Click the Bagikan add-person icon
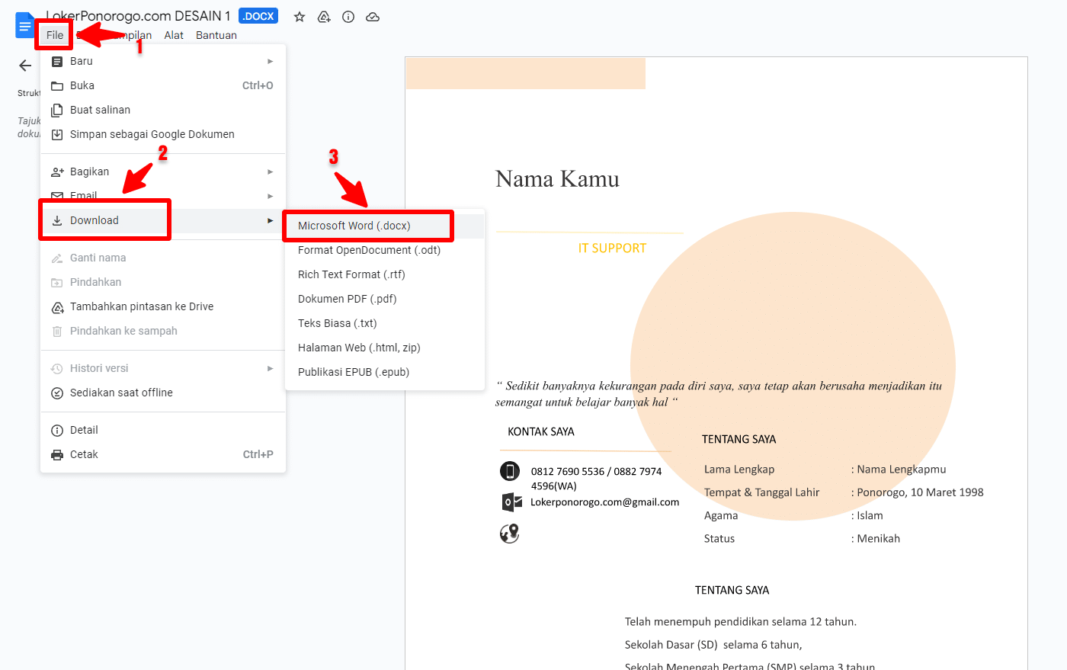Image resolution: width=1067 pixels, height=670 pixels. (x=57, y=172)
